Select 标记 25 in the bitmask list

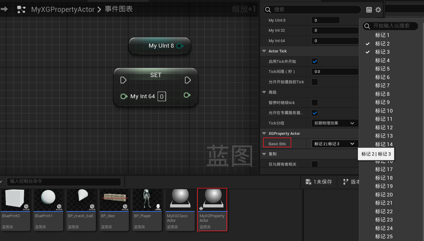click(x=384, y=236)
